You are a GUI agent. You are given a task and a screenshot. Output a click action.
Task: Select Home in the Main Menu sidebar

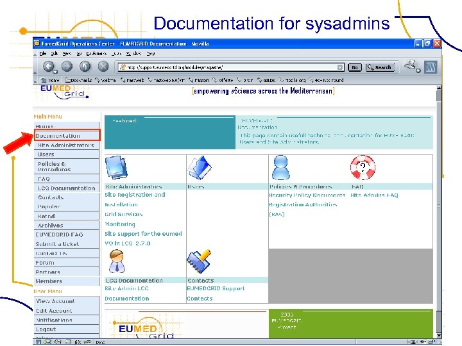tap(67, 126)
